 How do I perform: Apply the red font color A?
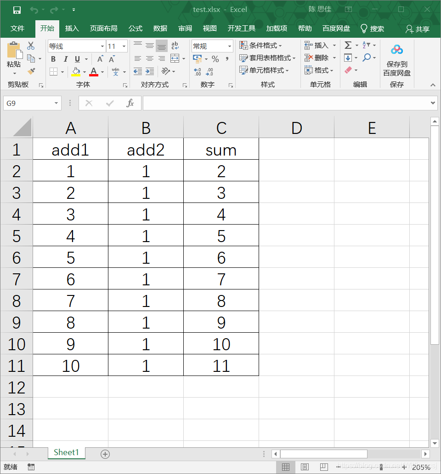[94, 72]
